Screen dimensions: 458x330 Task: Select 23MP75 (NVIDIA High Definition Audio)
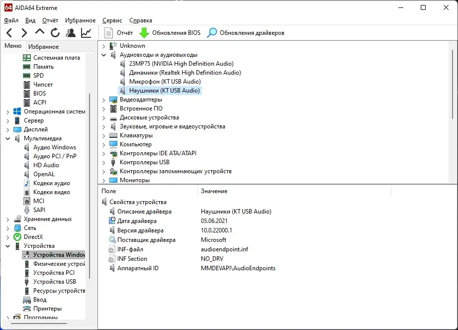pos(182,64)
